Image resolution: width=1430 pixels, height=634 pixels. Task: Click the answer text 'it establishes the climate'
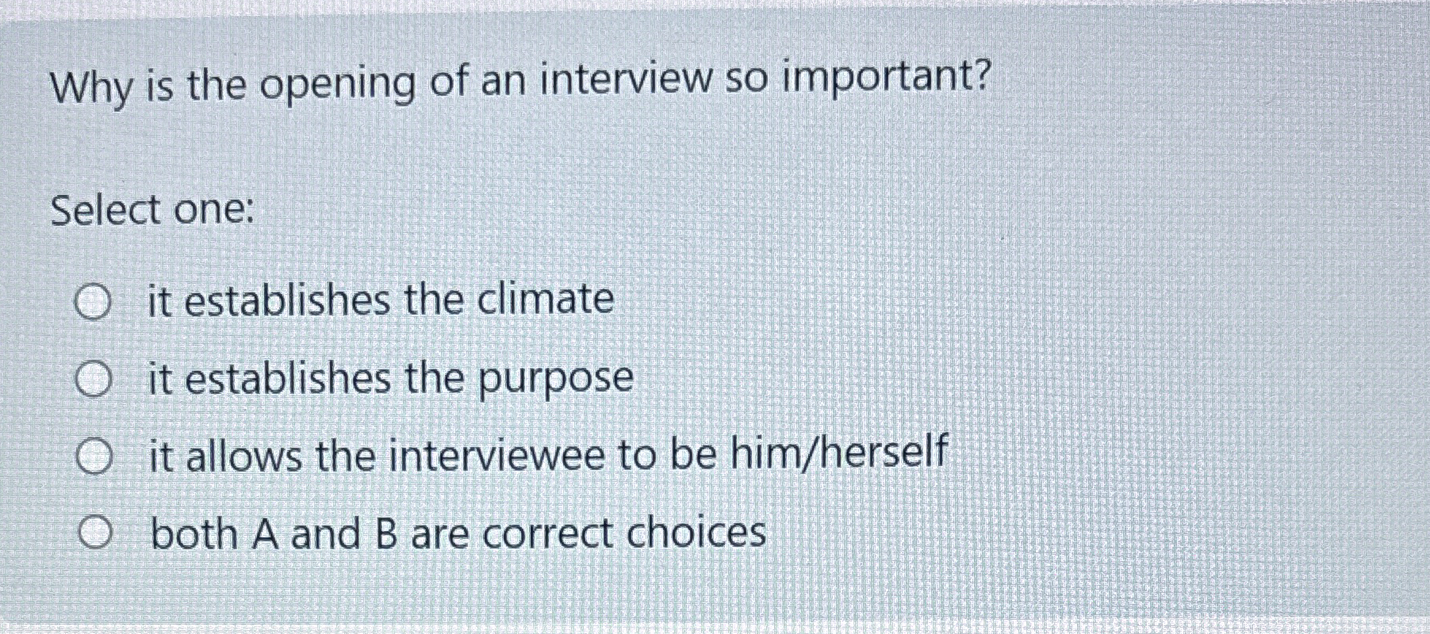point(381,301)
